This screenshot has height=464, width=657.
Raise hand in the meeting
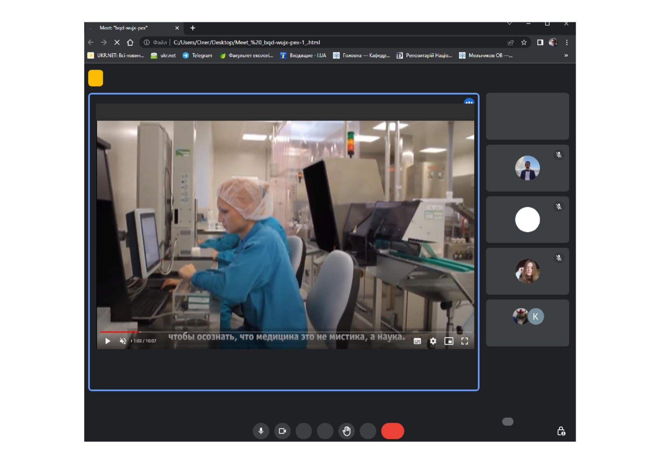point(347,431)
